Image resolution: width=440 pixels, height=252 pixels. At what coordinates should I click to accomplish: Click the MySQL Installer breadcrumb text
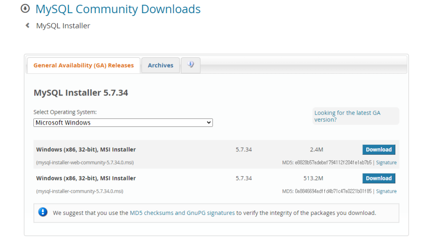click(63, 26)
